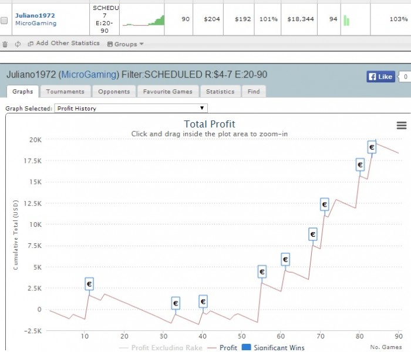This screenshot has width=411, height=352.
Task: Open the Favourite Games tab
Action: (x=168, y=92)
